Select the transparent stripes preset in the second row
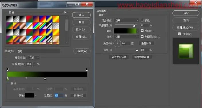 pos(49,26)
